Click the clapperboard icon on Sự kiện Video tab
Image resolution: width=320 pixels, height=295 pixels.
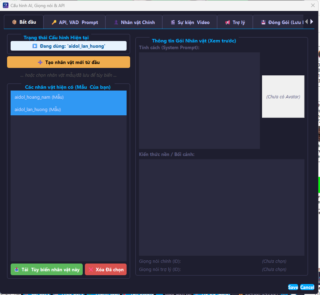coord(173,22)
